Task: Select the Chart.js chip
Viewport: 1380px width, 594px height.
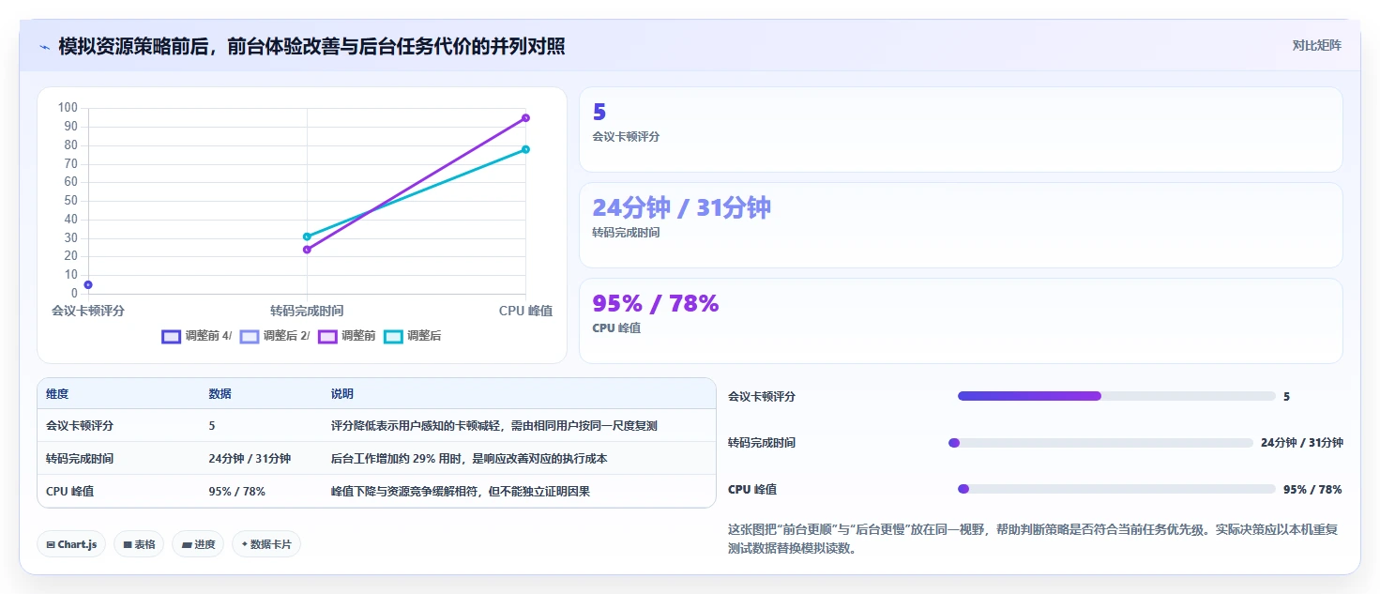Action: [x=71, y=544]
